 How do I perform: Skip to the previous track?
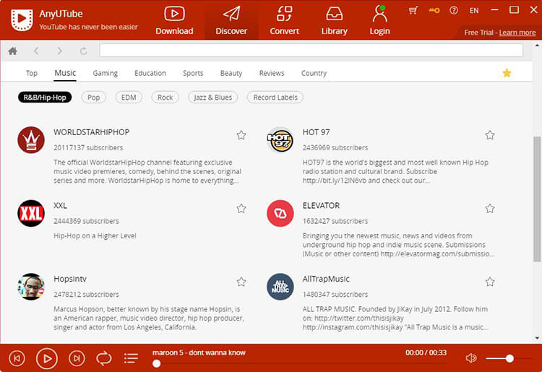pyautogui.click(x=17, y=358)
